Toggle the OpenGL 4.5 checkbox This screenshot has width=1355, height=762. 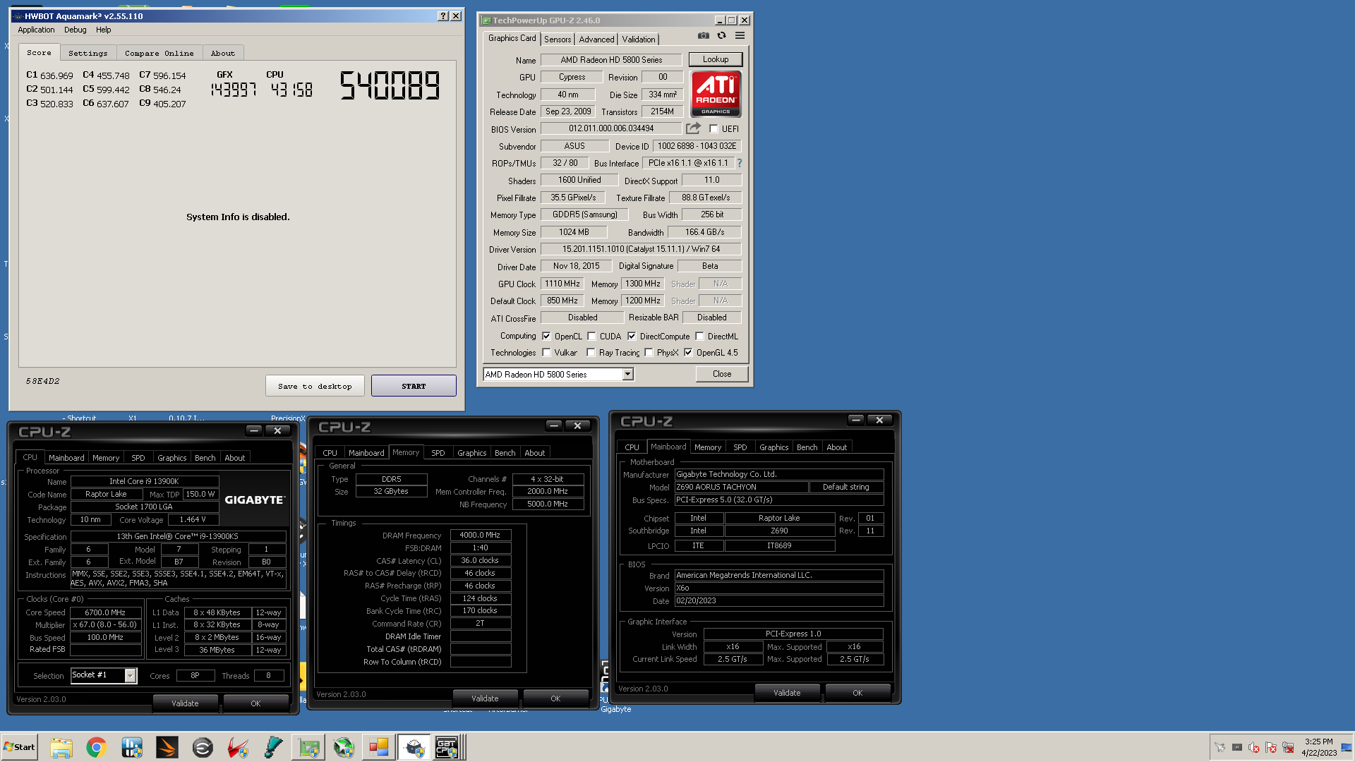688,353
